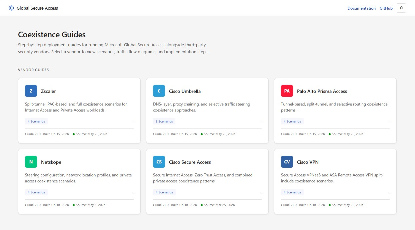
Task: Open the Cisco Secure Access guide title
Action: coord(190,162)
